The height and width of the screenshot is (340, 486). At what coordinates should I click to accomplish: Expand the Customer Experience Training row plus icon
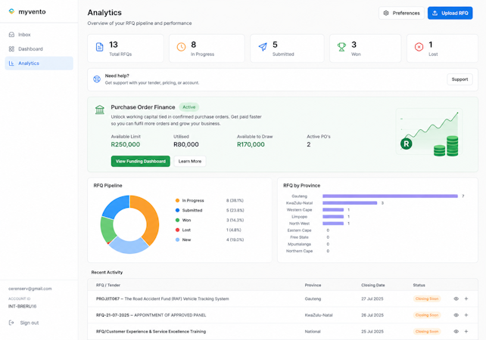tap(466, 332)
